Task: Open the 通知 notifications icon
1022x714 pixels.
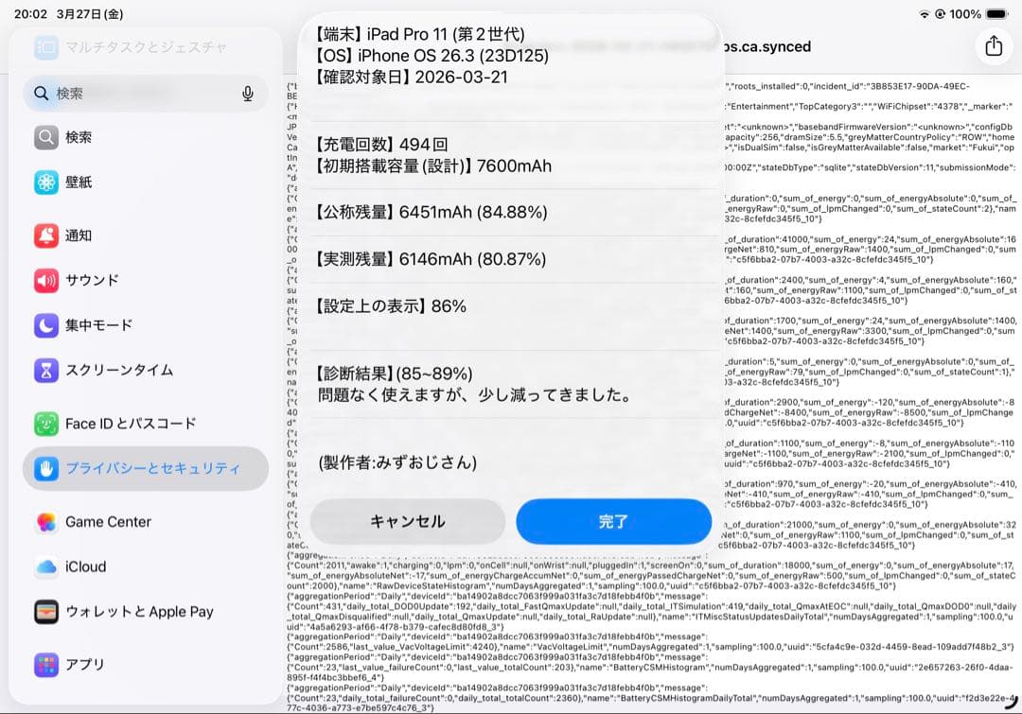Action: click(x=46, y=235)
